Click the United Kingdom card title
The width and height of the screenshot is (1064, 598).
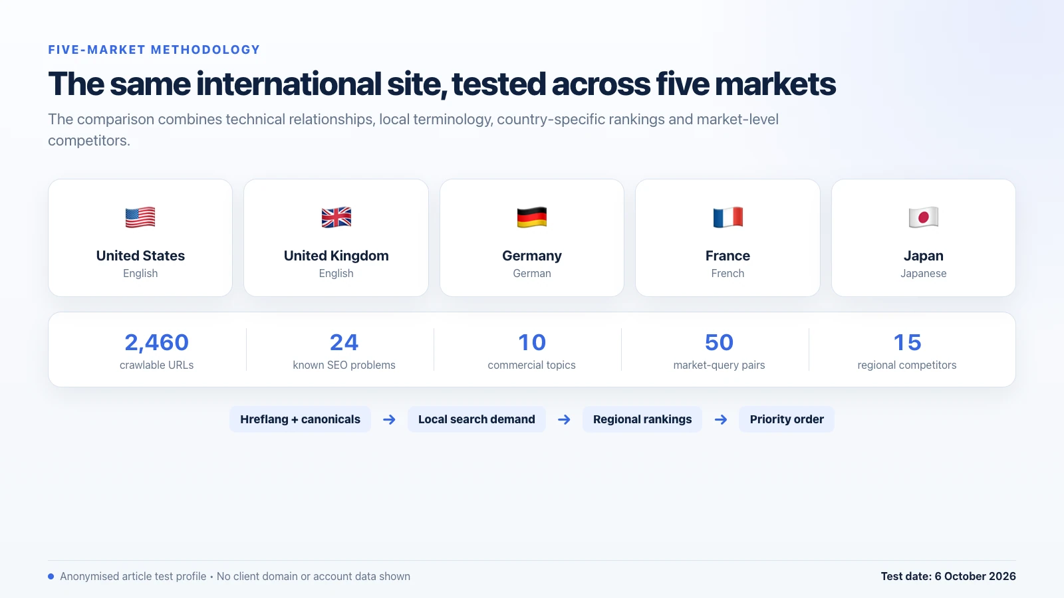(x=336, y=256)
